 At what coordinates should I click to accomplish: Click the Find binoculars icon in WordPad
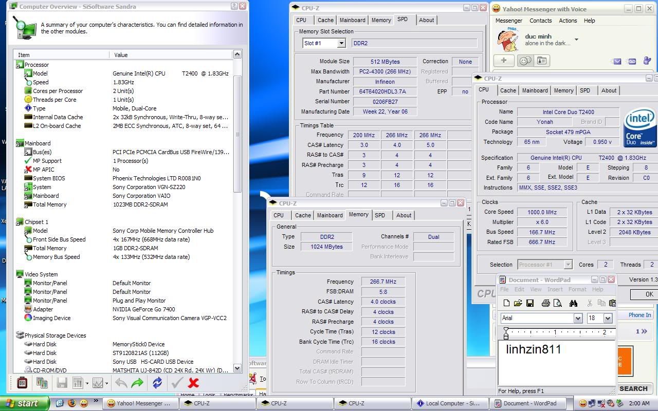pos(573,303)
